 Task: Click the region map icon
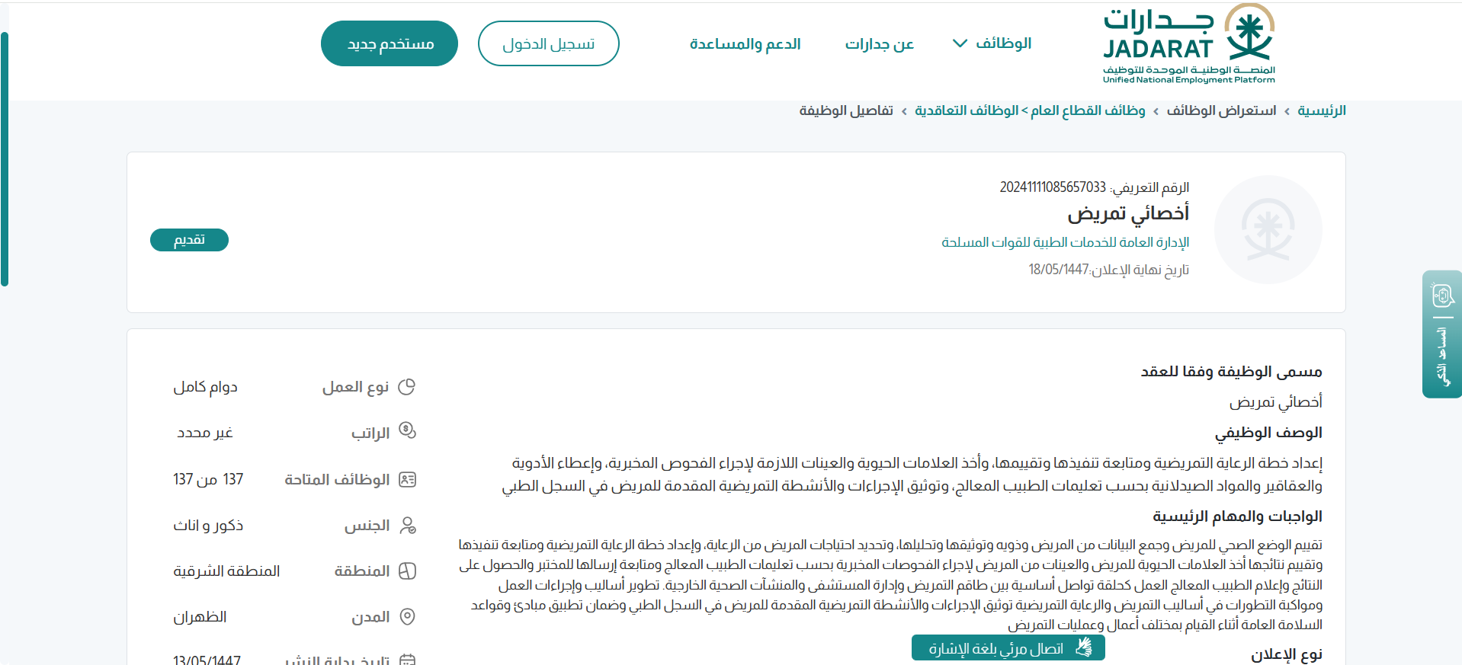point(407,571)
